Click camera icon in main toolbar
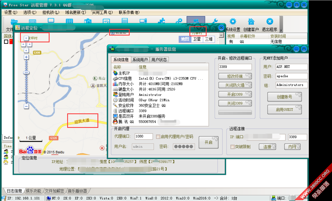This screenshot has width=332, height=201. point(88,21)
